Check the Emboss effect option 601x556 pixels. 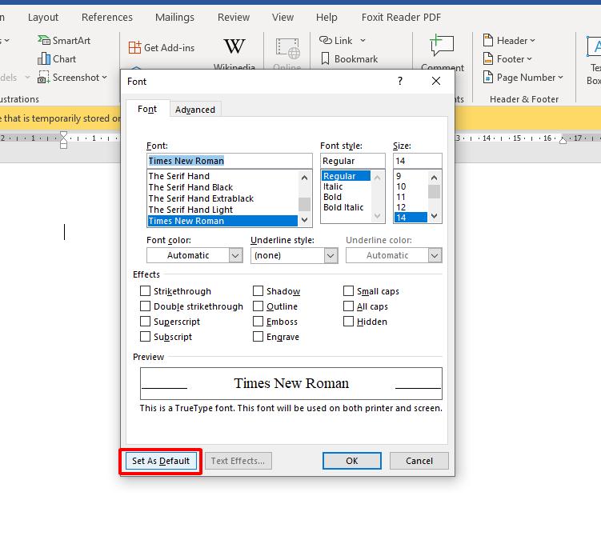pos(258,322)
